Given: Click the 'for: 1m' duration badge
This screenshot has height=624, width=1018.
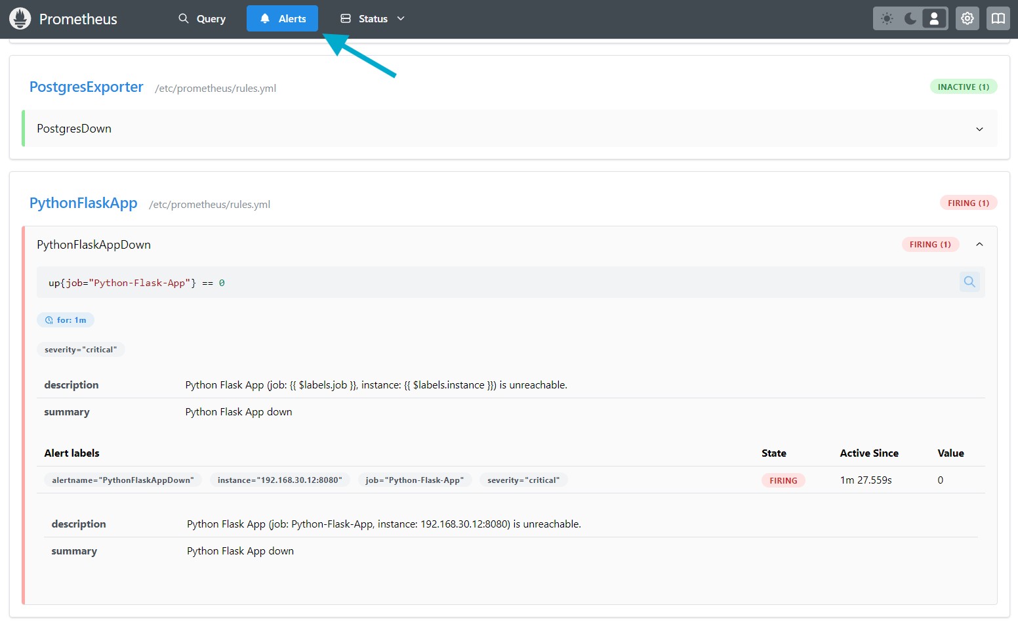Looking at the screenshot, I should pos(66,320).
